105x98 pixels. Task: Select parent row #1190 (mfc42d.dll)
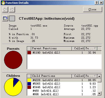click(64, 53)
